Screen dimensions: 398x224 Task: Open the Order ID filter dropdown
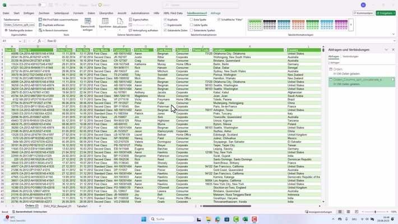pyautogui.click(x=55, y=50)
